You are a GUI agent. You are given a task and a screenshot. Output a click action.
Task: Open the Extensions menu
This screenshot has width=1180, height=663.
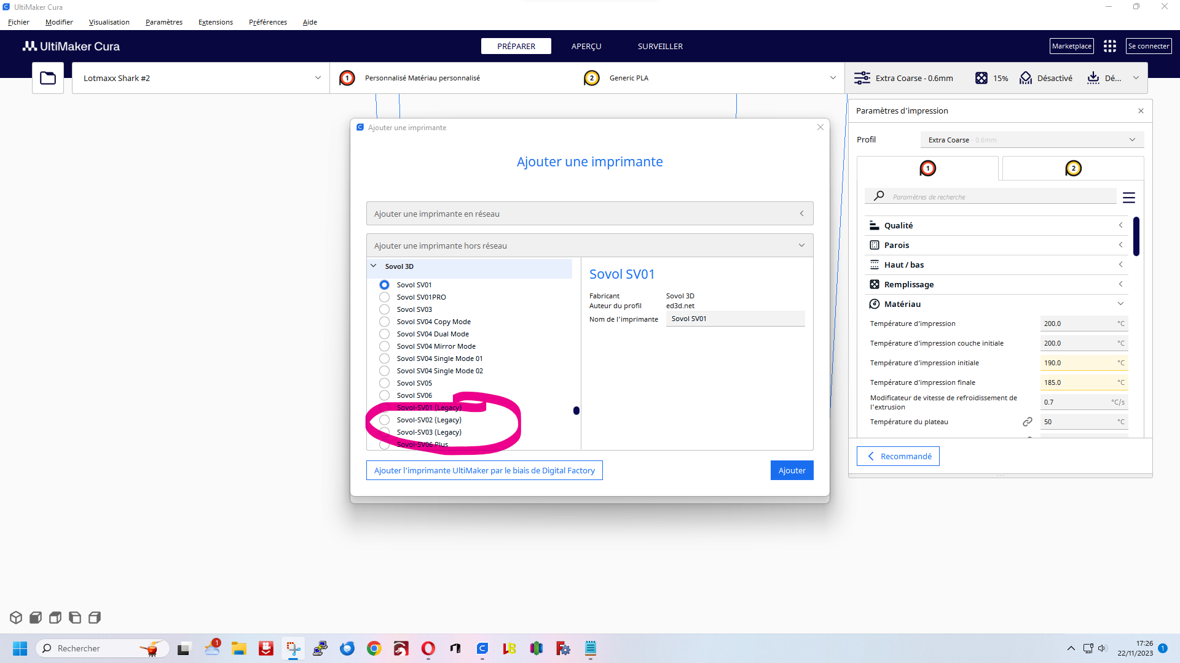[215, 22]
